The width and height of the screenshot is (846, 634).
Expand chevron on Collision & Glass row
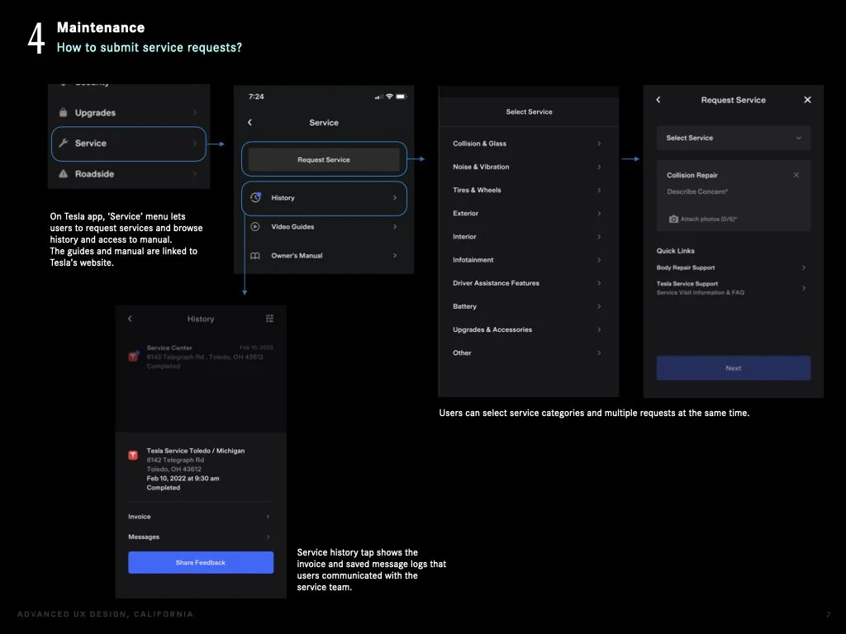tap(599, 144)
